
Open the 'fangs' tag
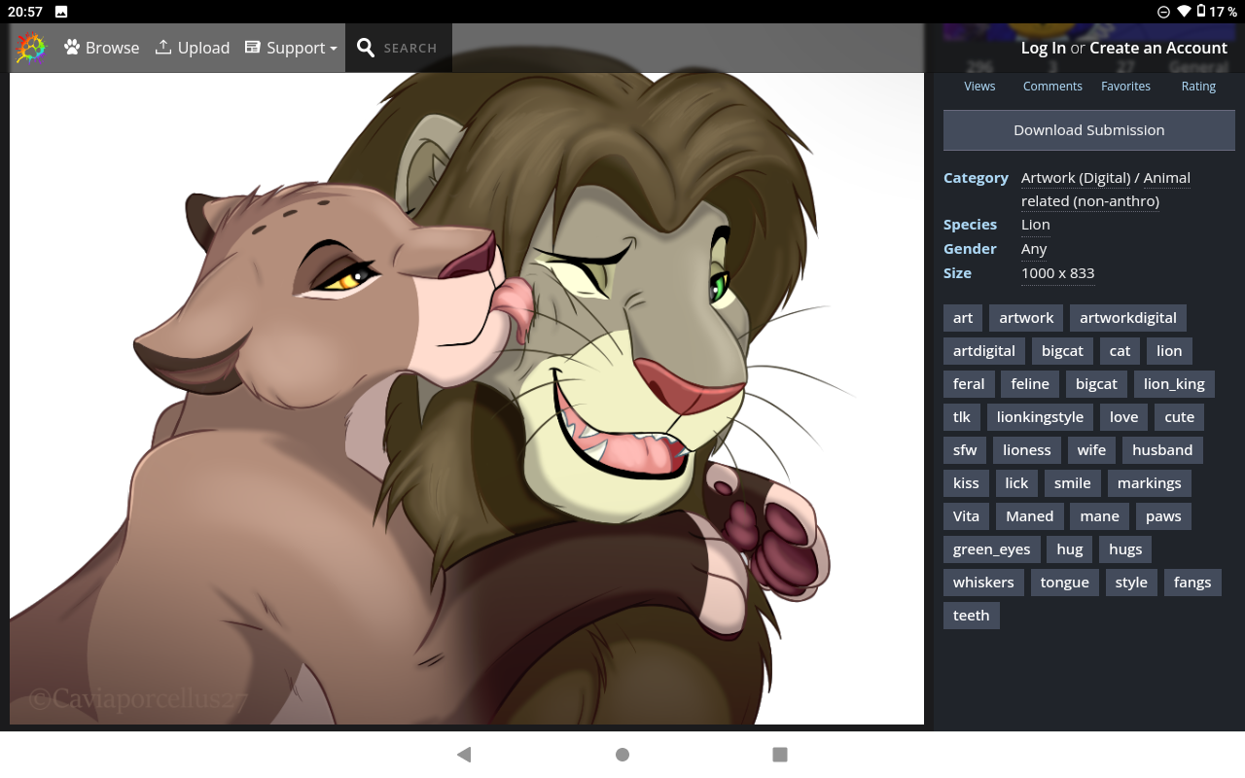1192,583
